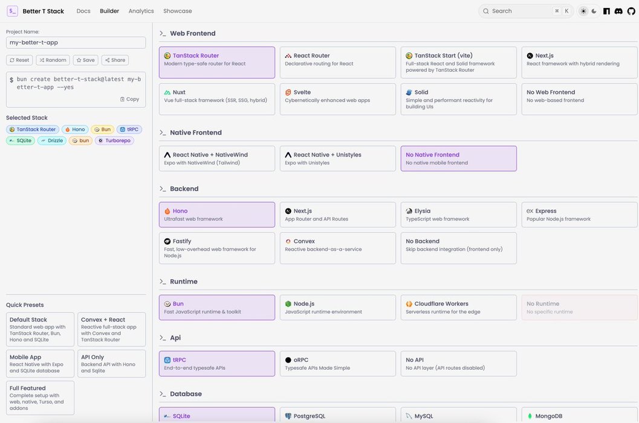Image resolution: width=639 pixels, height=423 pixels.
Task: Click the Search box in header
Action: (526, 11)
